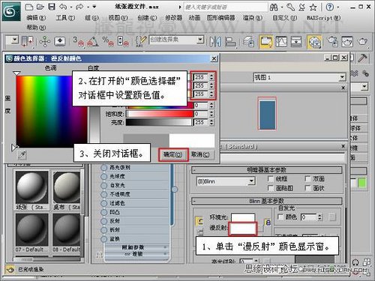This screenshot has height=281, width=375.
Task: Enable the 线框 checkbox
Action: pos(270,178)
